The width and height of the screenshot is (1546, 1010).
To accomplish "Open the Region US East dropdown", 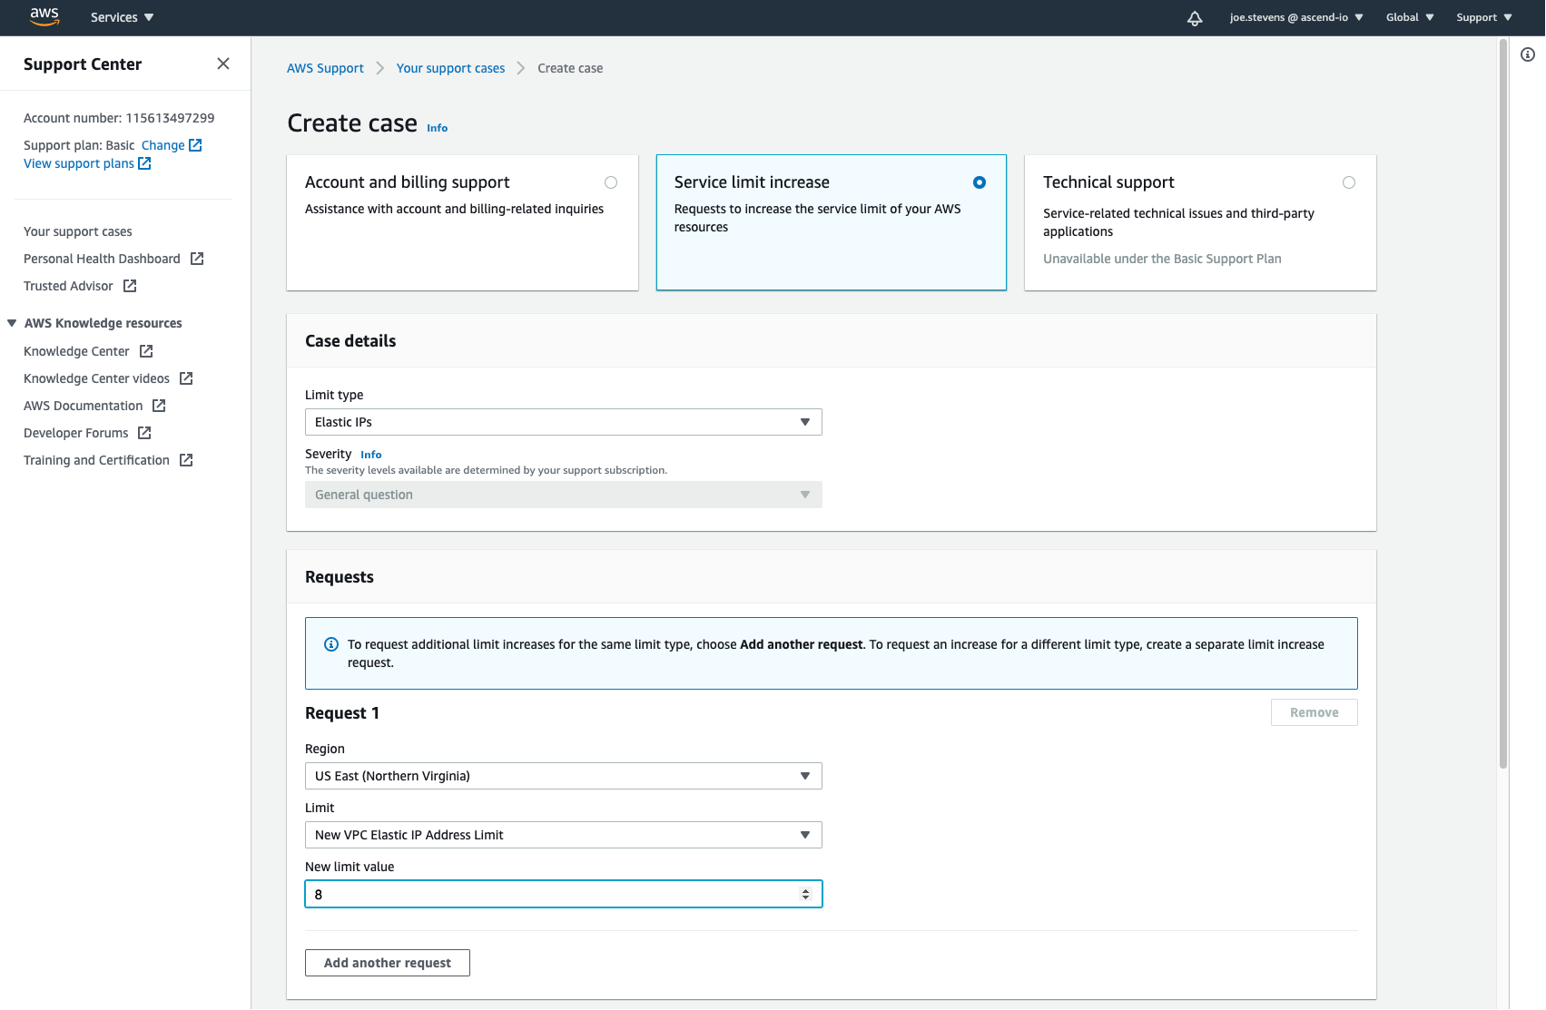I will tap(564, 776).
